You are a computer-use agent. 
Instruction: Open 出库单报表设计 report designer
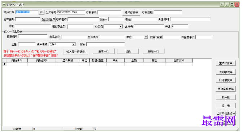226,114
